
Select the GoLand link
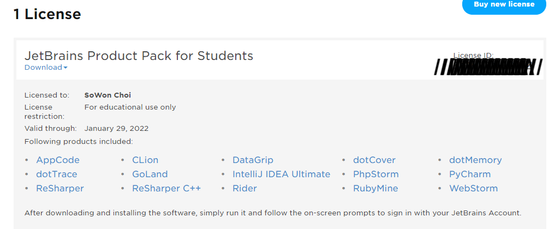click(x=150, y=174)
